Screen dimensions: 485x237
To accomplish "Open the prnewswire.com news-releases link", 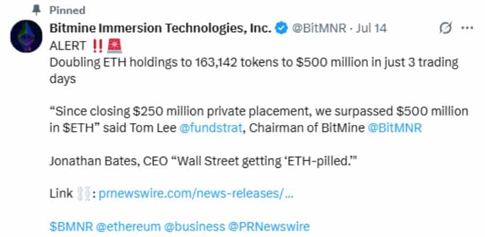I will pos(196,194).
